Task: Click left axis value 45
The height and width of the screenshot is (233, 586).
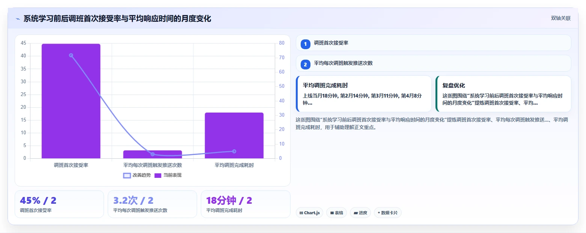Action: click(24, 43)
